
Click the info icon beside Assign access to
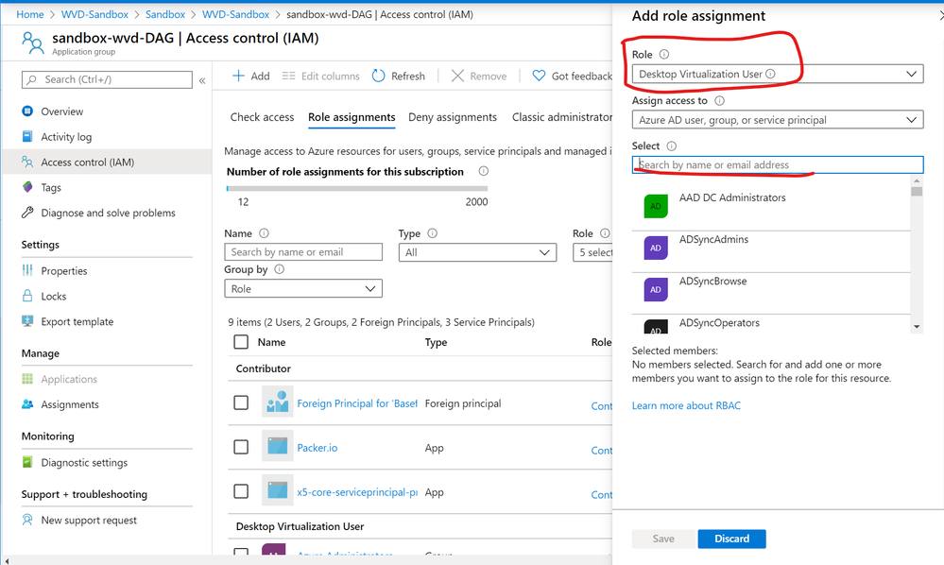(719, 100)
